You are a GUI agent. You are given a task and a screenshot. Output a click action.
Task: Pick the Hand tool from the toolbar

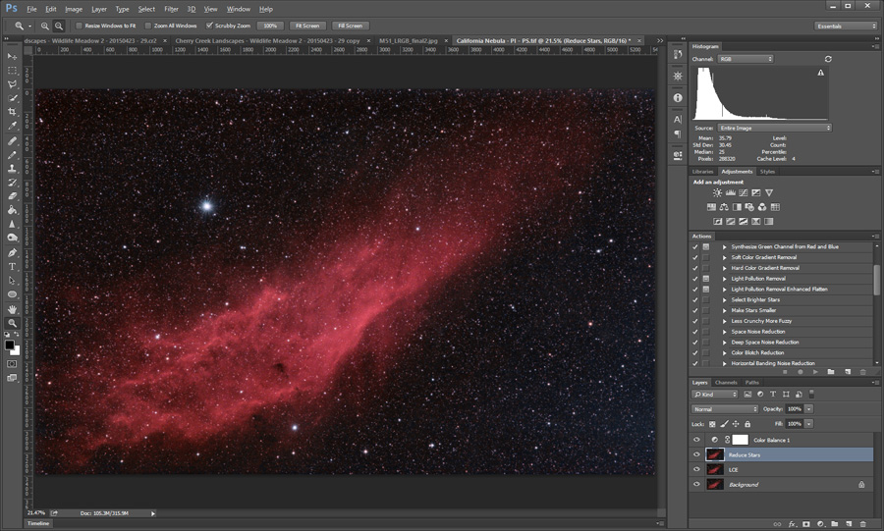[x=13, y=308]
